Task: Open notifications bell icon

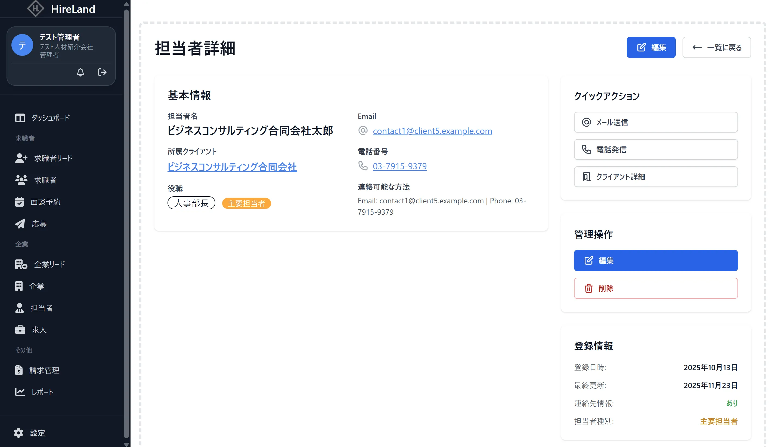Action: [x=80, y=72]
